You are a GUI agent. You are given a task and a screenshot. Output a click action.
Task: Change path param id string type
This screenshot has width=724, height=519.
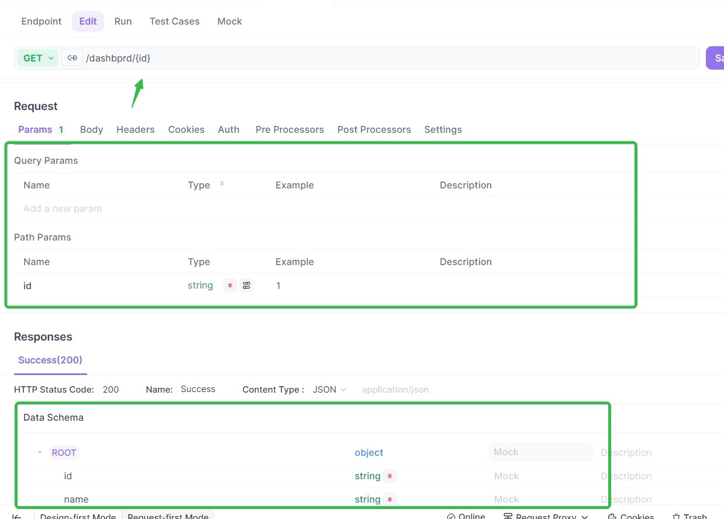[x=200, y=286]
